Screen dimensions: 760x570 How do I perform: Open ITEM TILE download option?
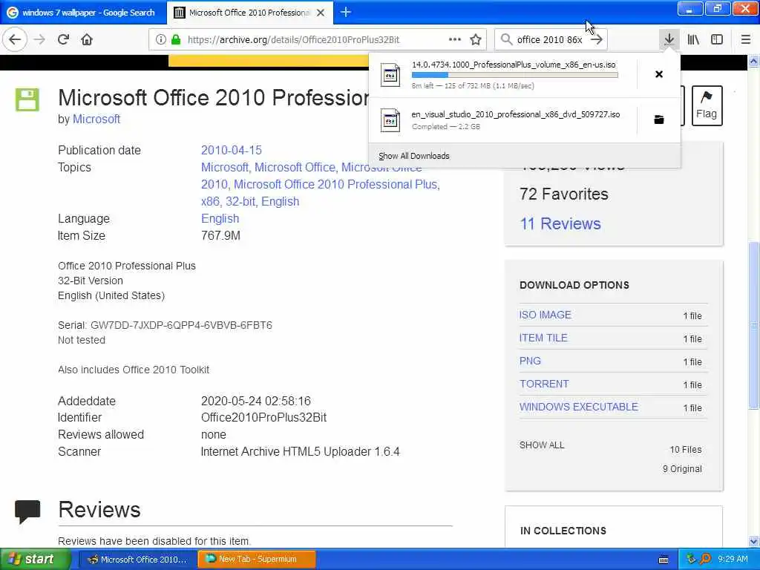pyautogui.click(x=543, y=338)
